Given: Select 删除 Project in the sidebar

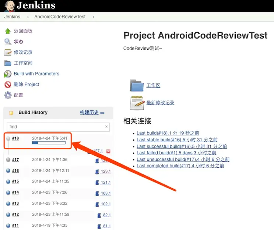Looking at the screenshot, I should (x=27, y=85).
